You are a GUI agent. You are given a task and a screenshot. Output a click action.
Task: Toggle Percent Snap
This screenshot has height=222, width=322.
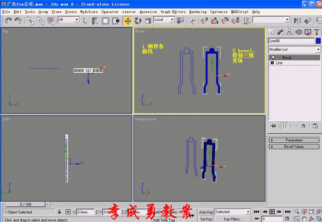(225, 21)
